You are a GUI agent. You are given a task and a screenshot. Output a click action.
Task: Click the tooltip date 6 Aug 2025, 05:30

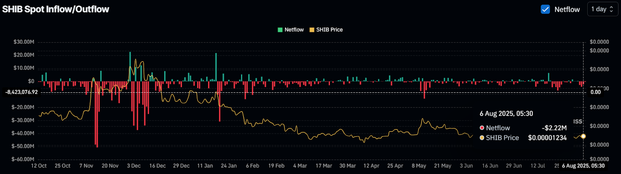(x=506, y=114)
